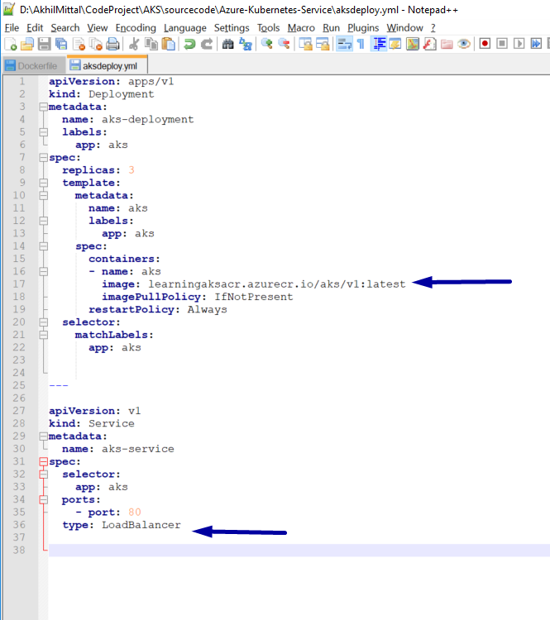Click the Open file folder icon
550x620 pixels.
(27, 44)
